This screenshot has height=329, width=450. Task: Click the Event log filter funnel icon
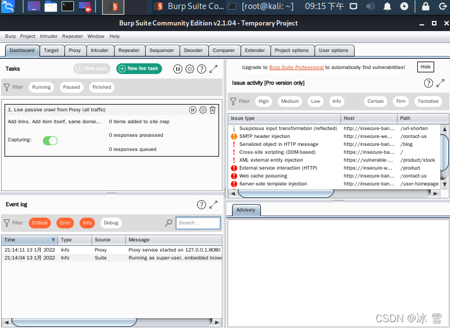coord(7,223)
